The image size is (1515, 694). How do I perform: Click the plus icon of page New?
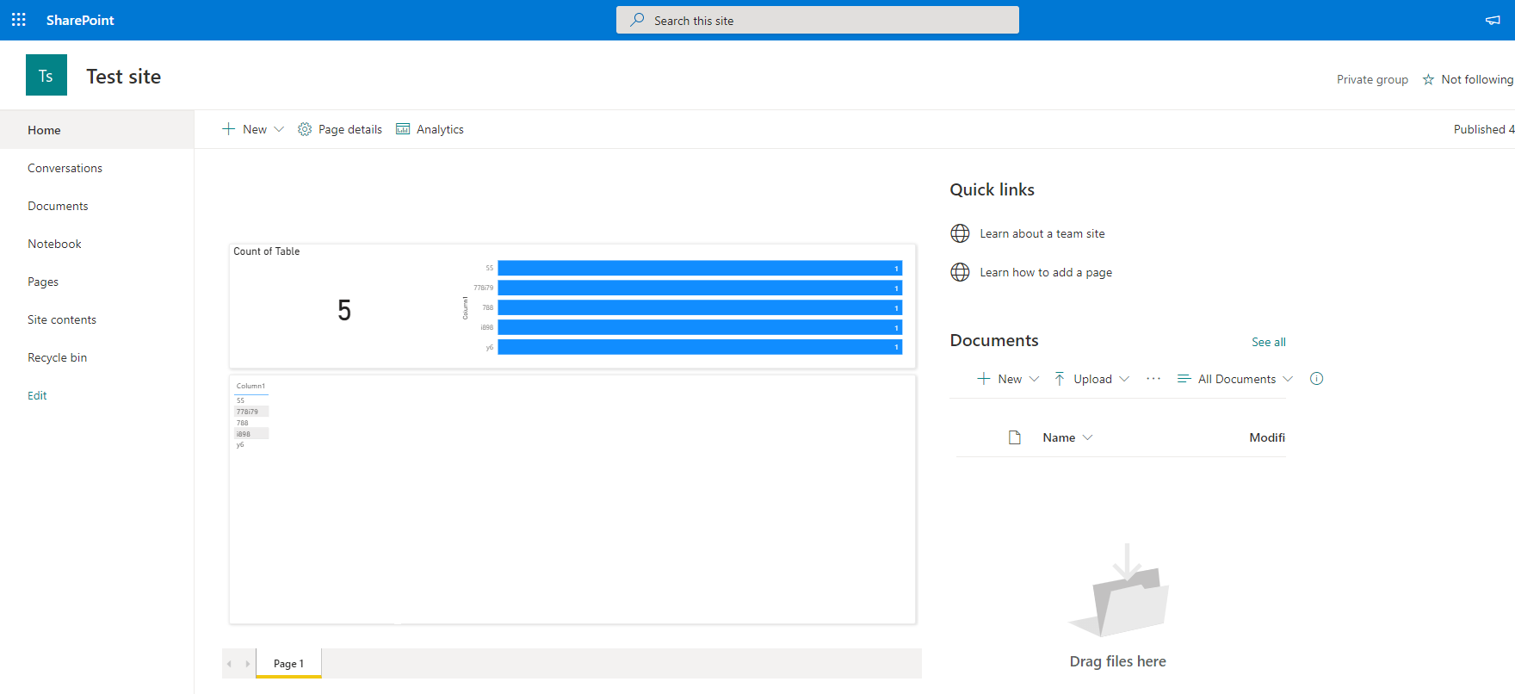[x=228, y=129]
